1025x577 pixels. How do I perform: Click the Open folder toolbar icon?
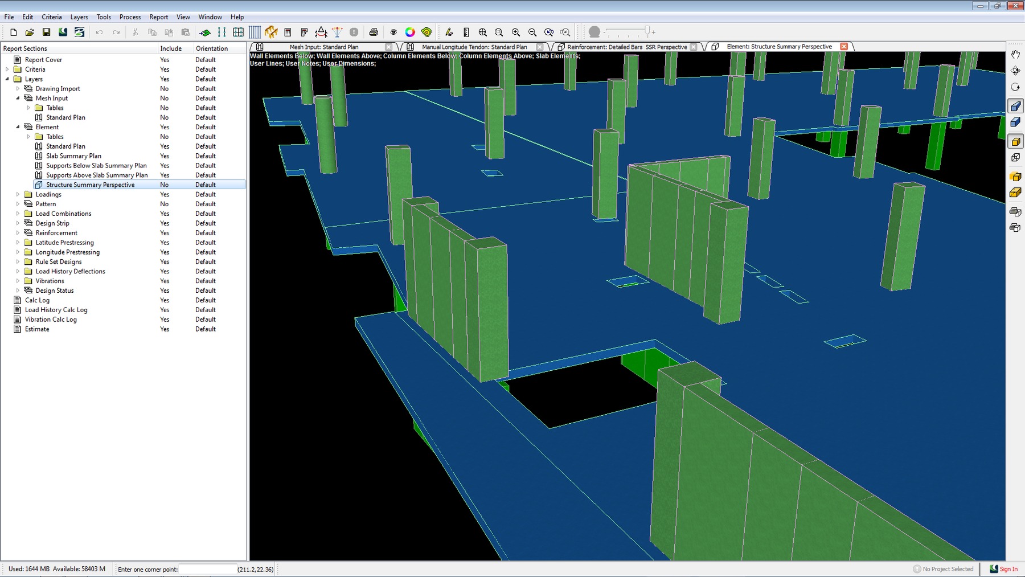coord(30,32)
